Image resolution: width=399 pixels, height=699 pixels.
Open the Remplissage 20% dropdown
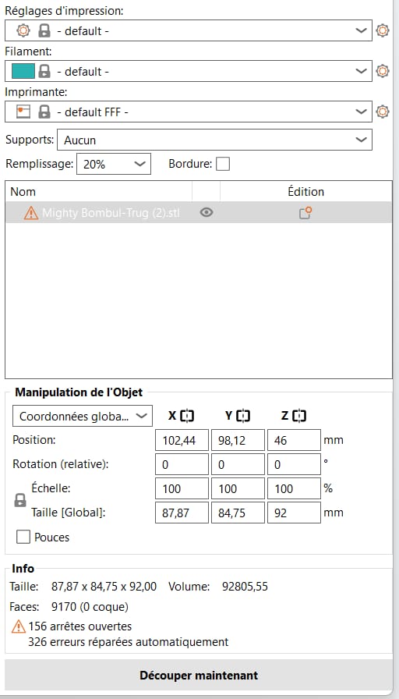(x=114, y=164)
